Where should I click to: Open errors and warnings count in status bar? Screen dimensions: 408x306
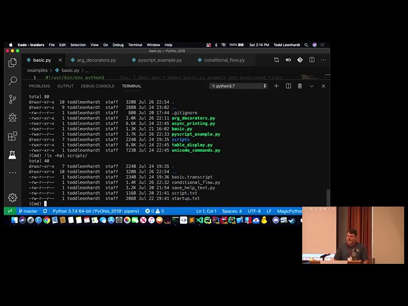point(154,211)
